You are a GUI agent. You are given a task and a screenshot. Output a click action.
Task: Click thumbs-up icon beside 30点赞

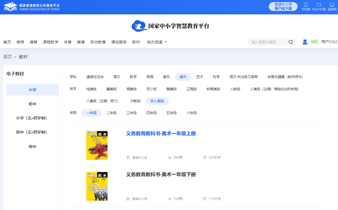pos(170,157)
